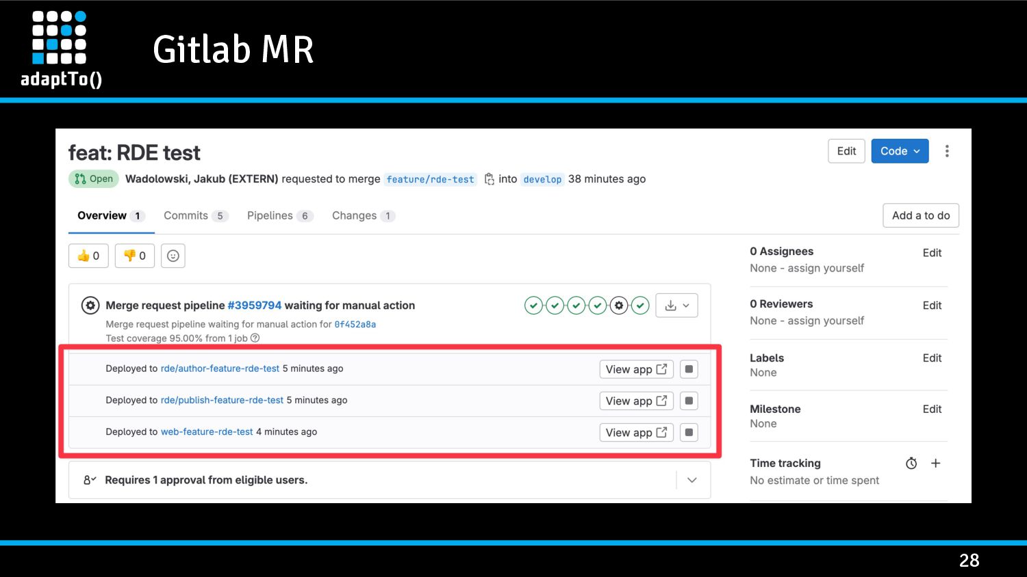Switch to the Commits tab
Viewport: 1027px width, 577px height.
[195, 215]
